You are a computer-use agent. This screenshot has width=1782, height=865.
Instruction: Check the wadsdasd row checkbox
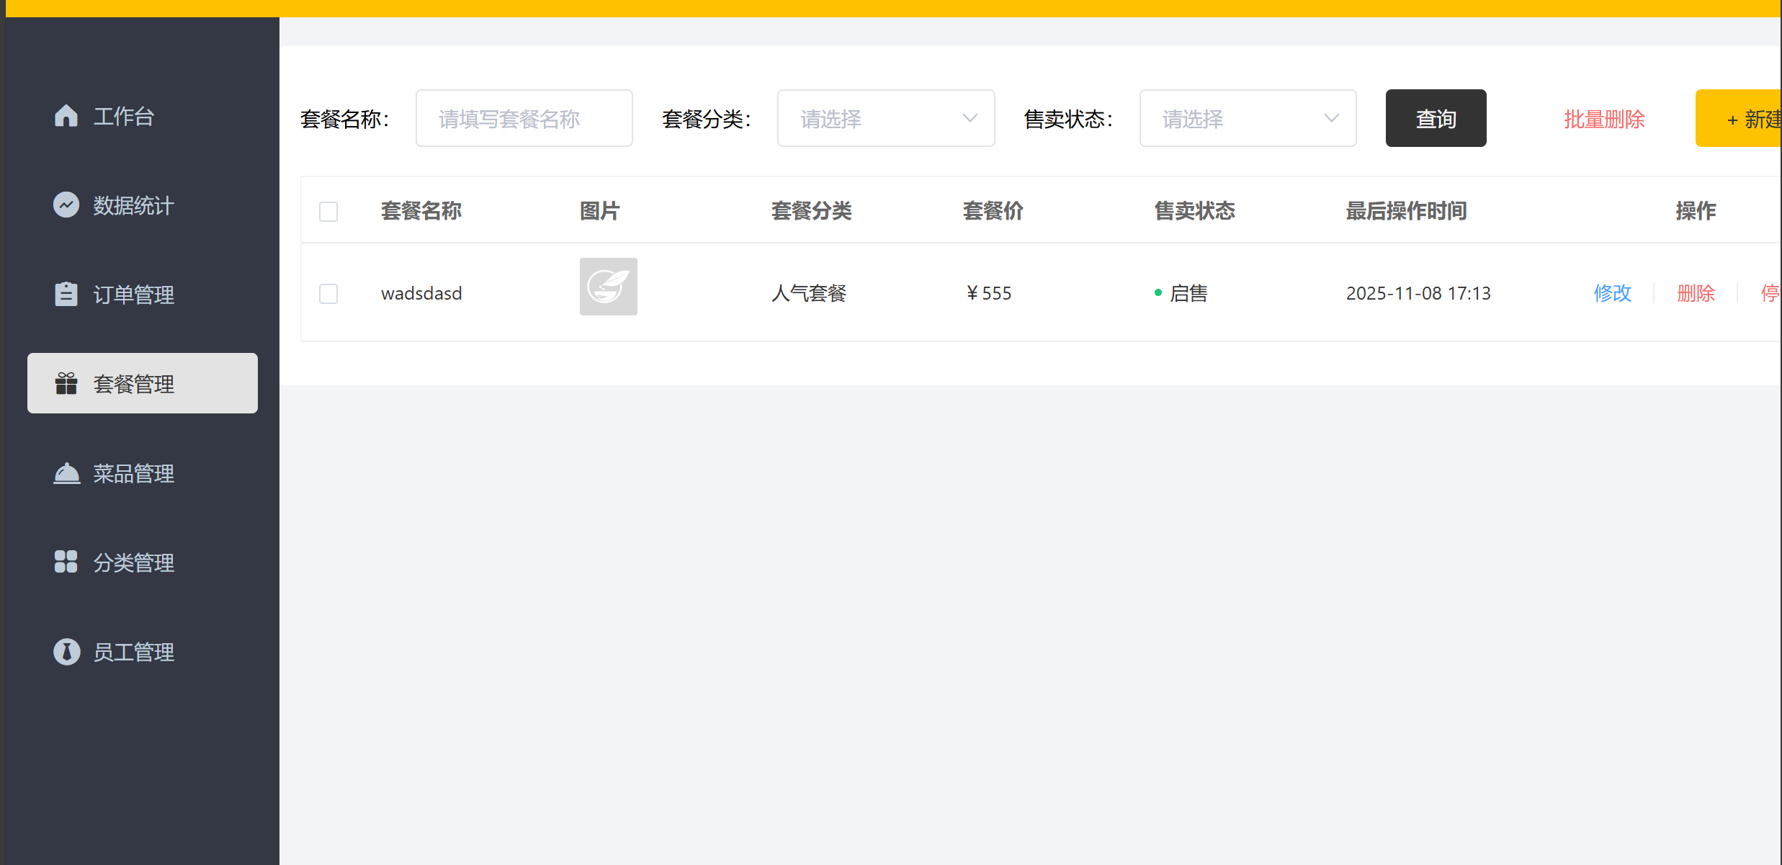point(328,294)
